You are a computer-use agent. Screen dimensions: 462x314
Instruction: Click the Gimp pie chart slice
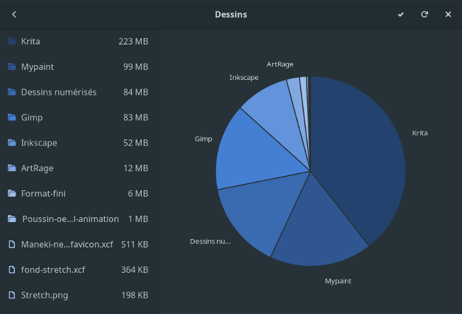click(x=254, y=156)
